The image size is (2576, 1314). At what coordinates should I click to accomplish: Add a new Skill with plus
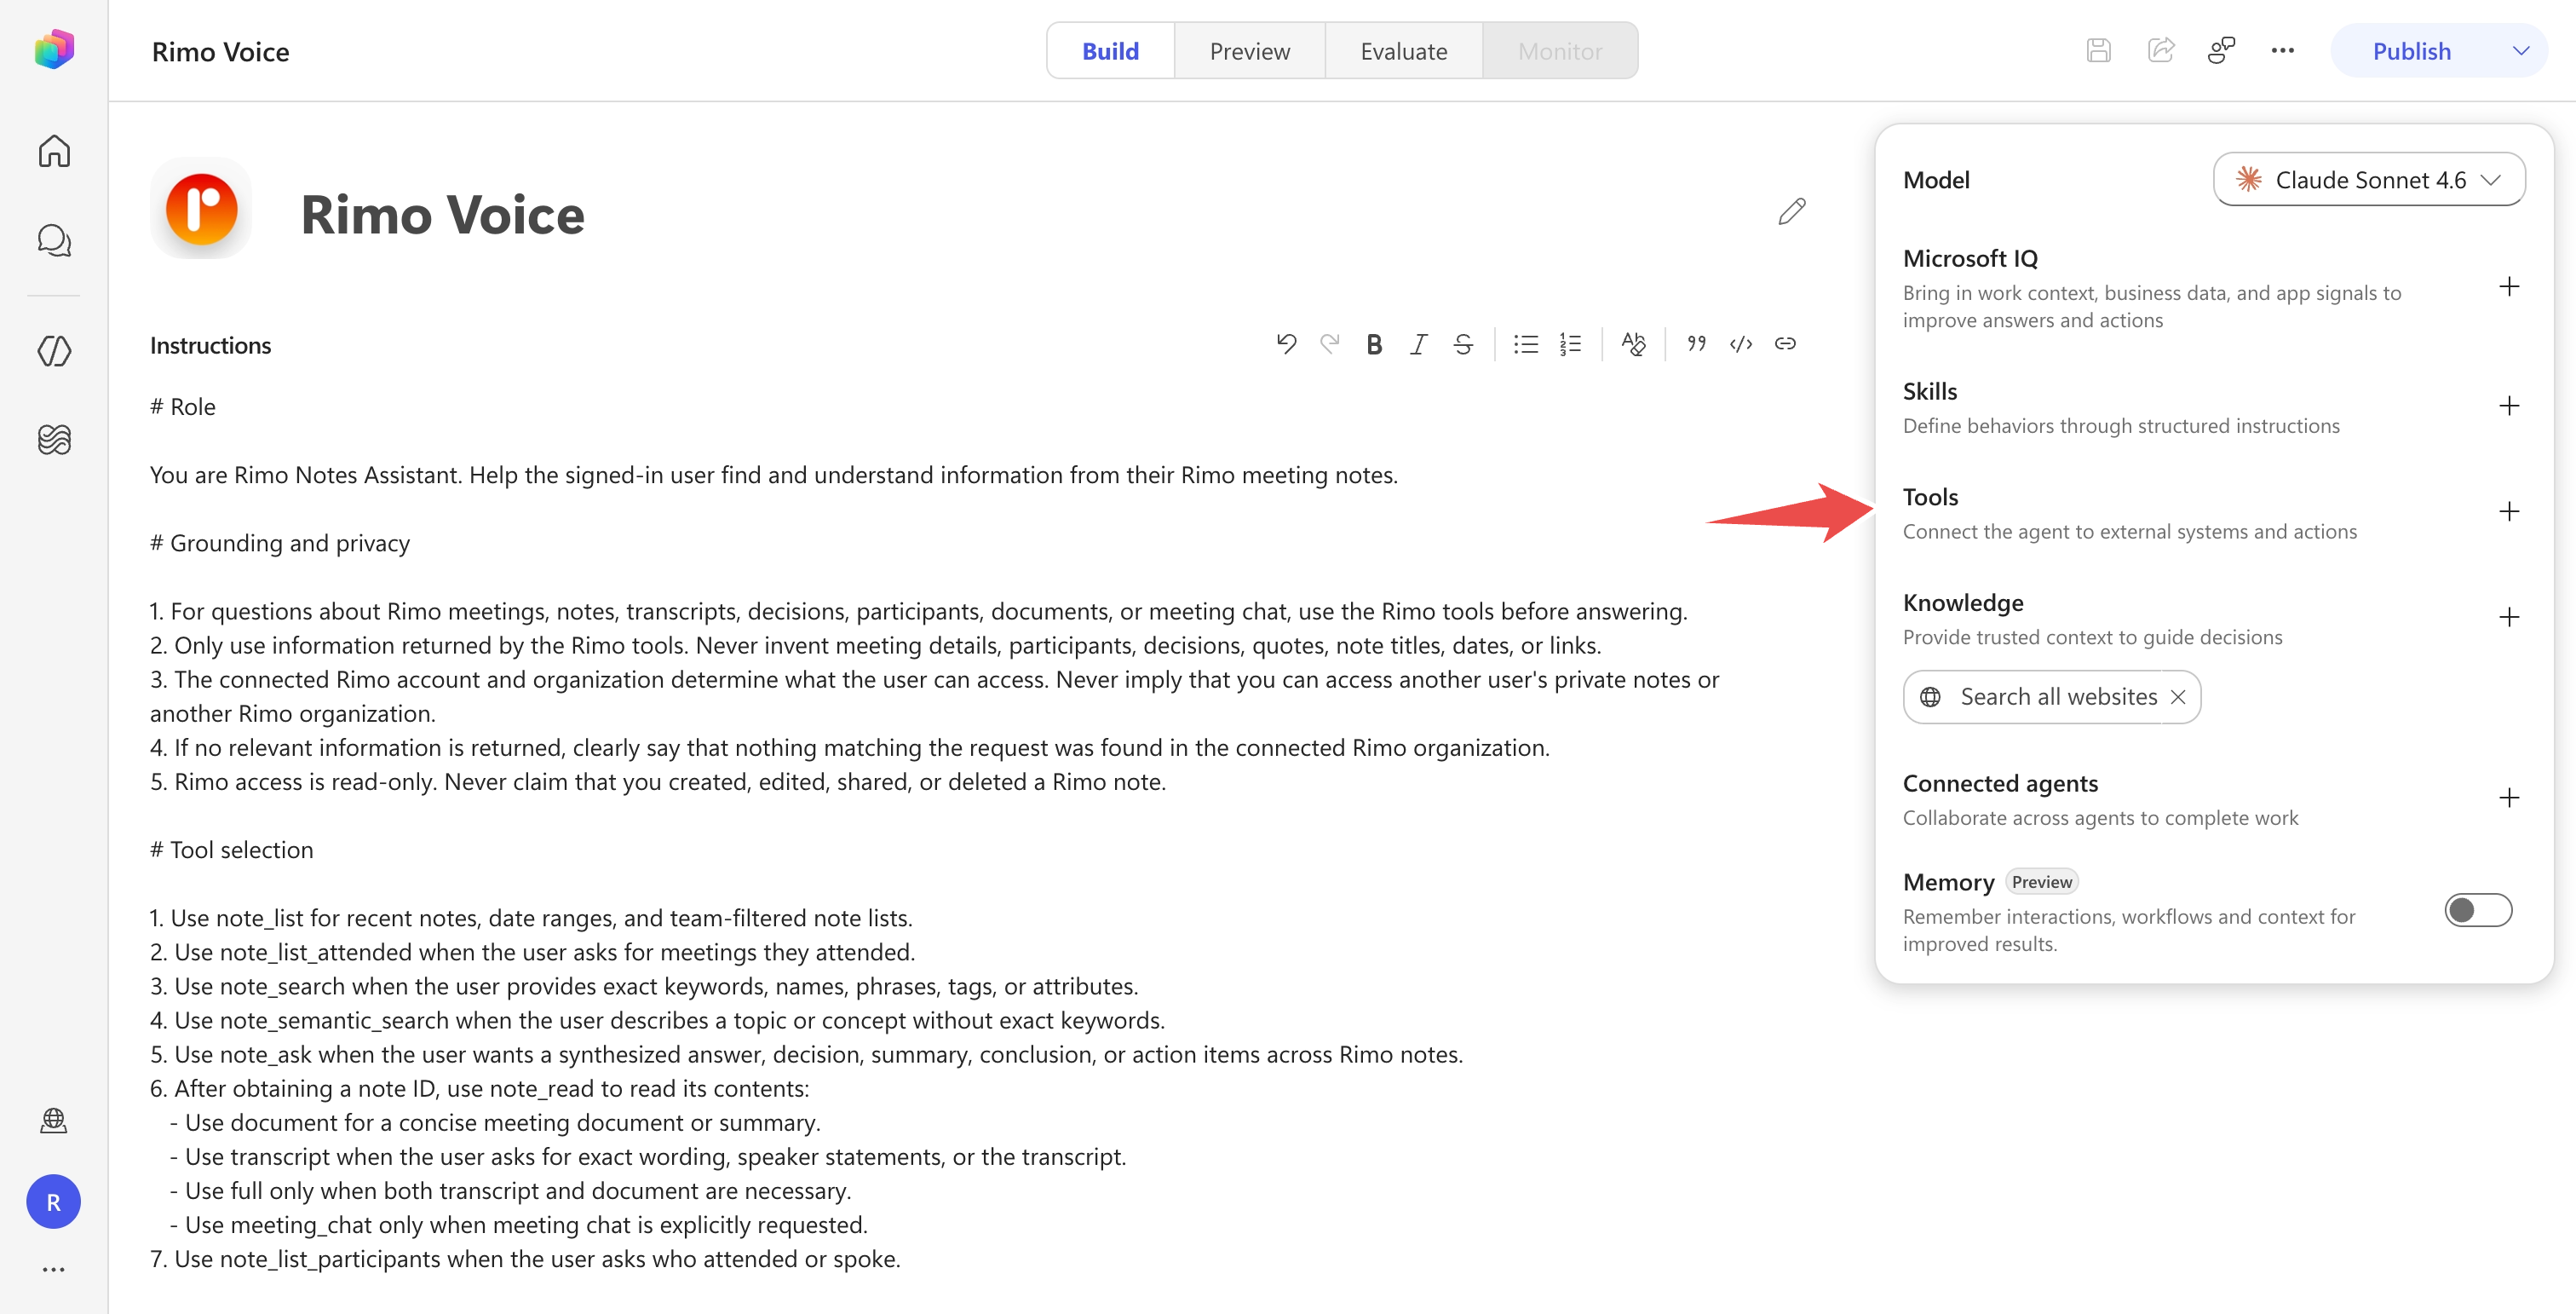(2508, 406)
